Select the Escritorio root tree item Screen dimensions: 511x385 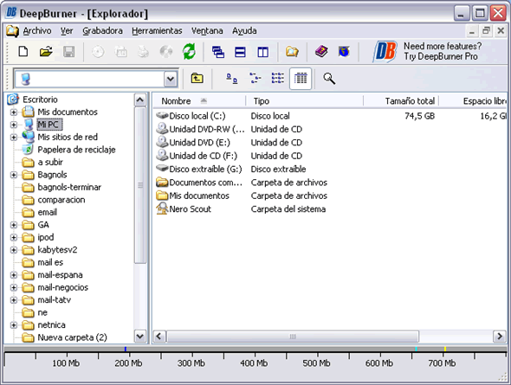click(40, 99)
